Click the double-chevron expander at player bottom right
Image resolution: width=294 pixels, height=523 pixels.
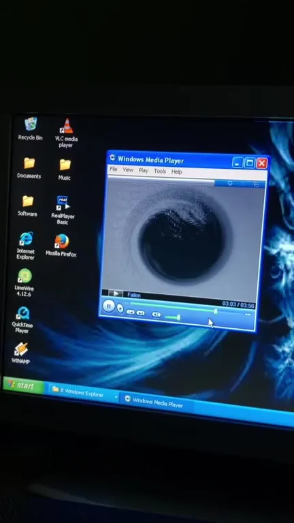(x=248, y=314)
